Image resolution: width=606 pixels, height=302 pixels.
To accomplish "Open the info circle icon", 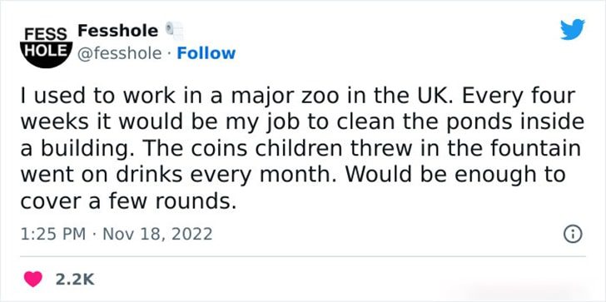I will pos(574,235).
